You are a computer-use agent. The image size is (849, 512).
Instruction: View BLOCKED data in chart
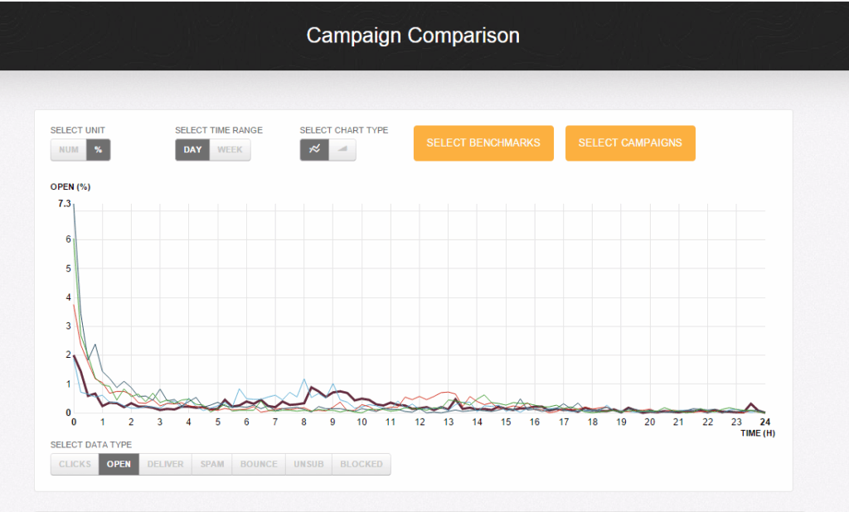pyautogui.click(x=361, y=464)
